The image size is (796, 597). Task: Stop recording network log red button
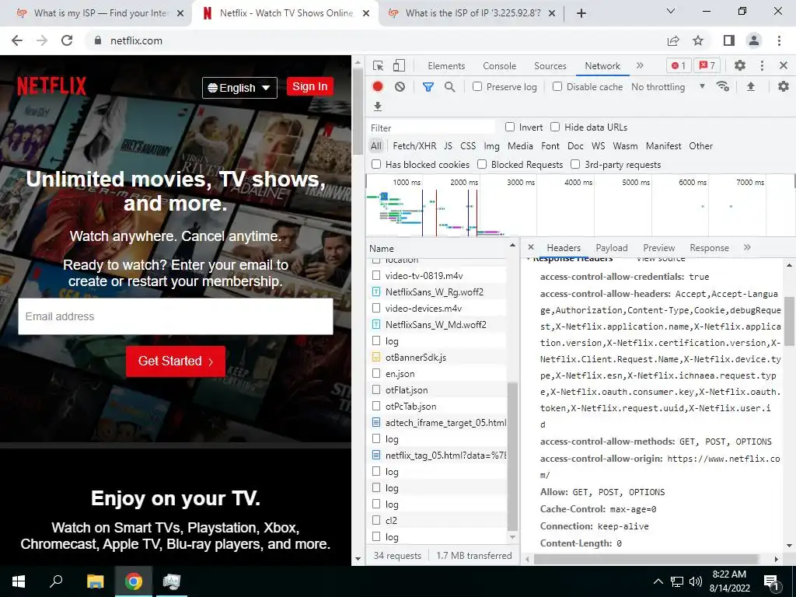coord(378,87)
